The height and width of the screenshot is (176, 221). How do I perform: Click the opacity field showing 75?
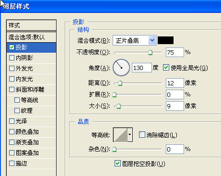click(x=175, y=52)
